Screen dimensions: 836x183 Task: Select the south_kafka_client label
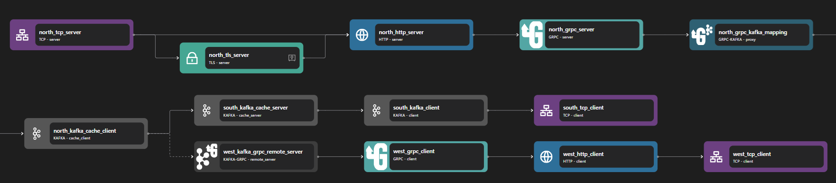[416, 108]
